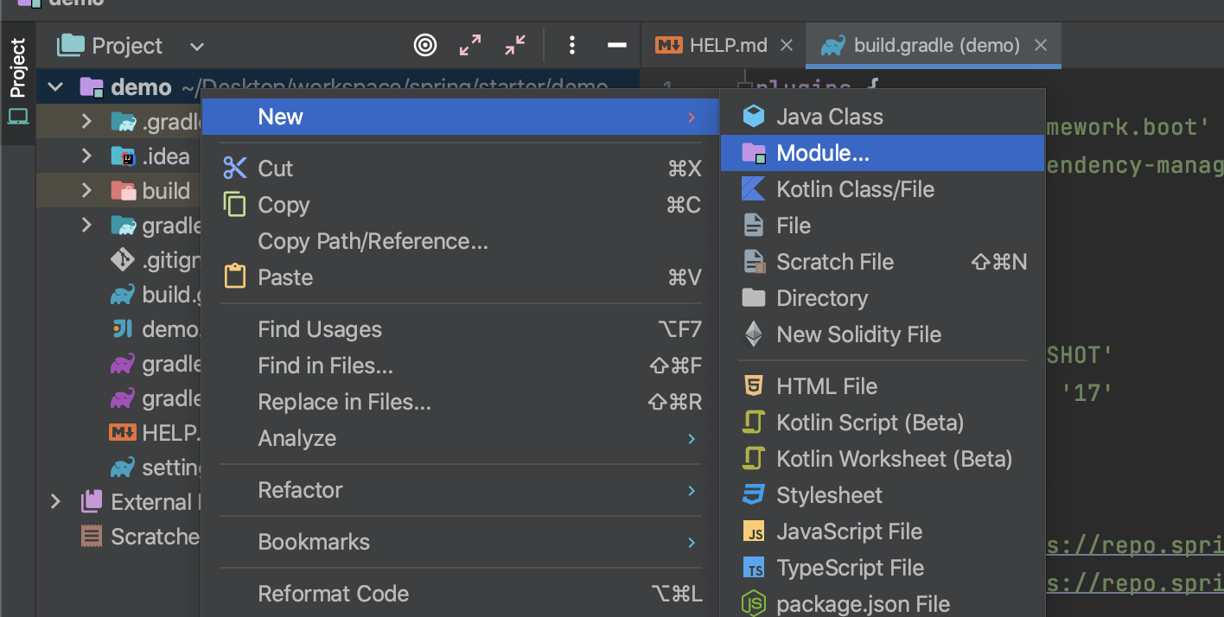Viewport: 1224px width, 617px height.
Task: Expand the gradle folder under build
Action: tap(86, 226)
